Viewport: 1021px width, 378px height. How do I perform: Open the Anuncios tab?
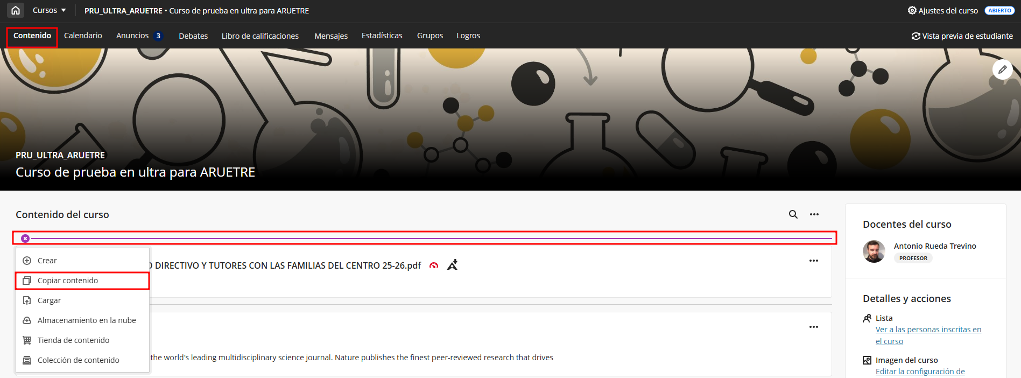(x=132, y=36)
